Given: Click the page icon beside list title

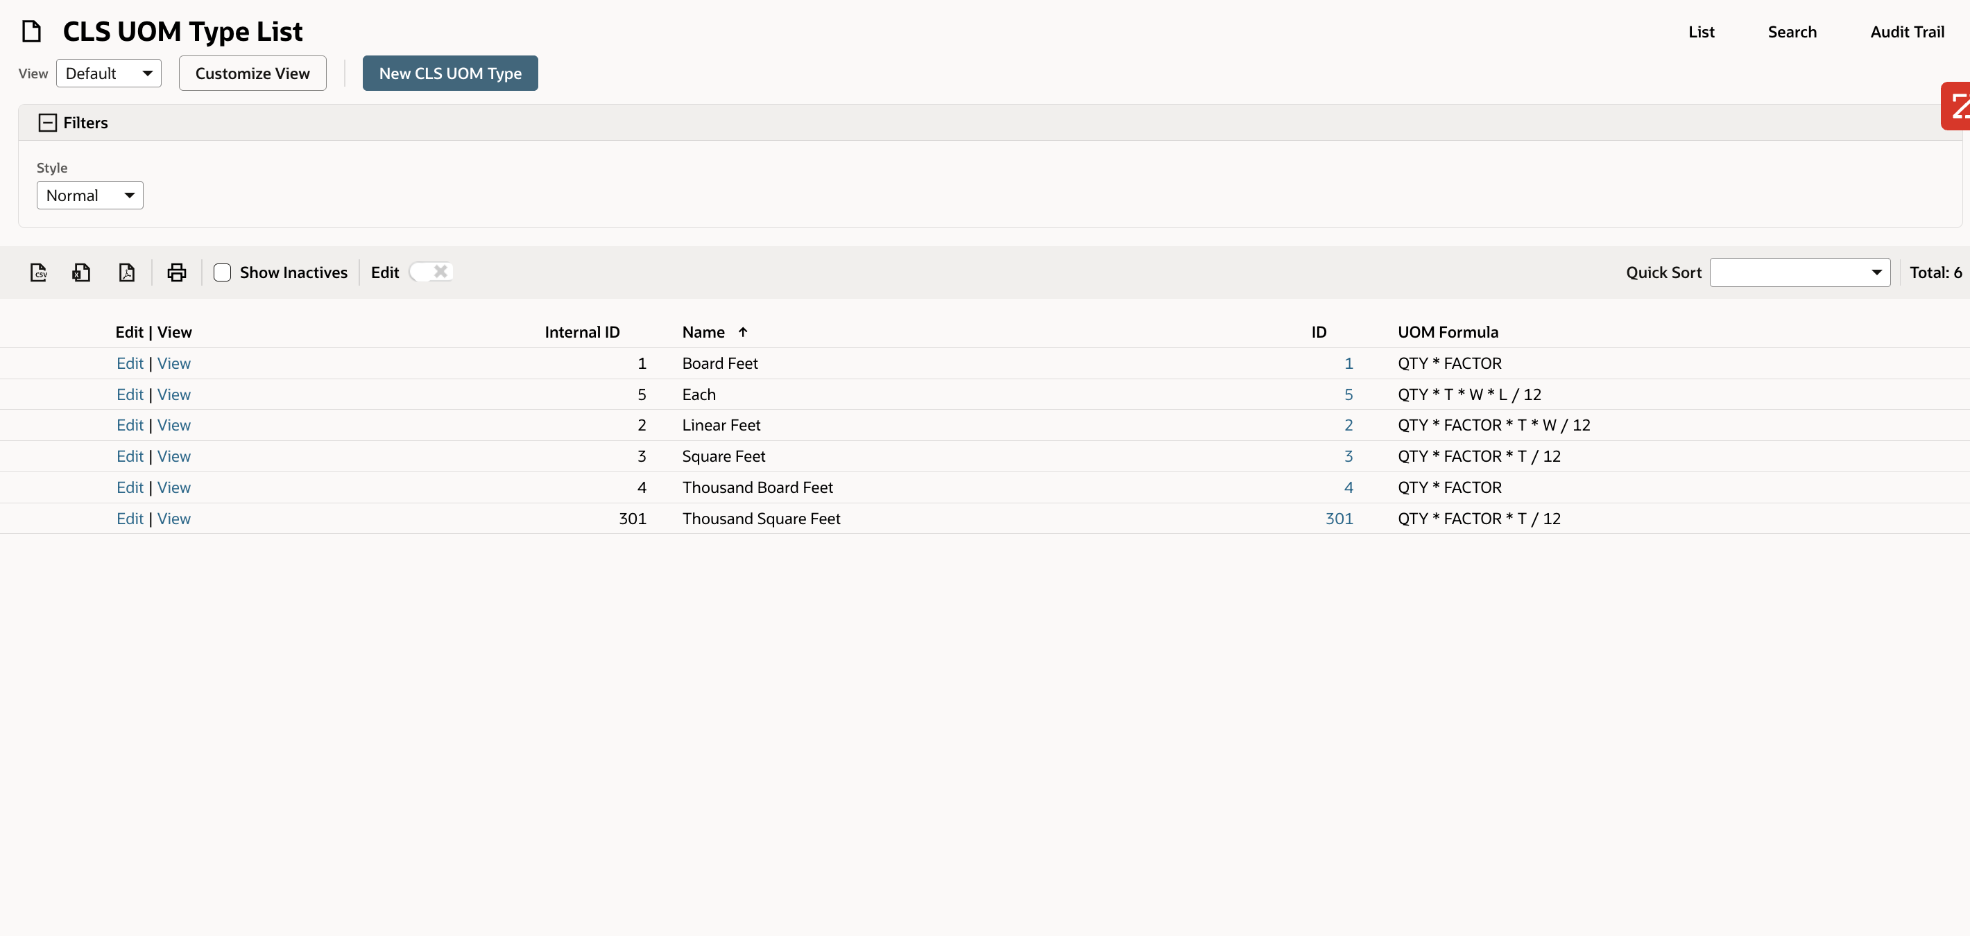Looking at the screenshot, I should [x=31, y=31].
